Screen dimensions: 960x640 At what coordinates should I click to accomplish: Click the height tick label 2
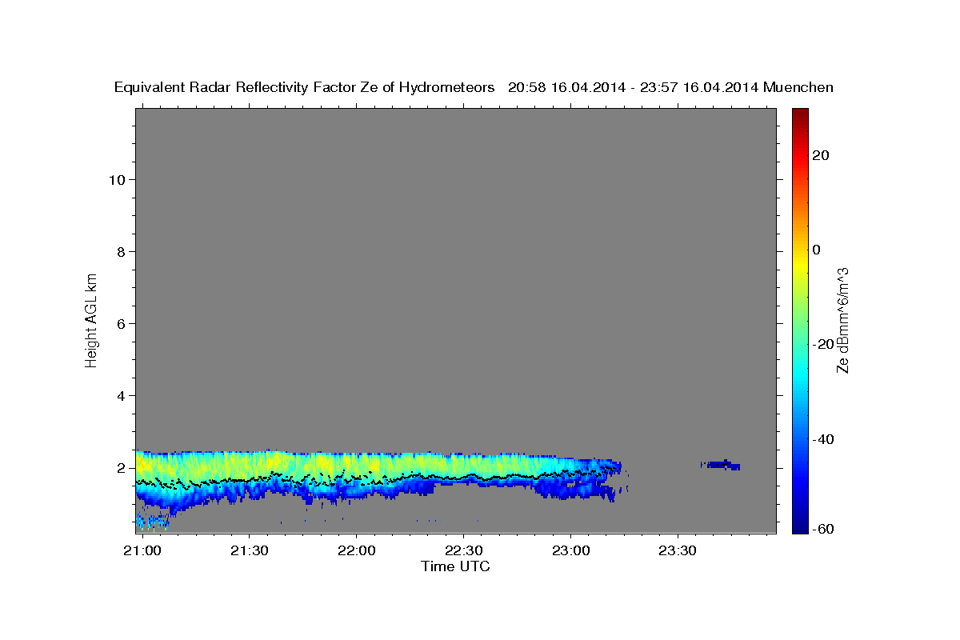click(x=120, y=468)
